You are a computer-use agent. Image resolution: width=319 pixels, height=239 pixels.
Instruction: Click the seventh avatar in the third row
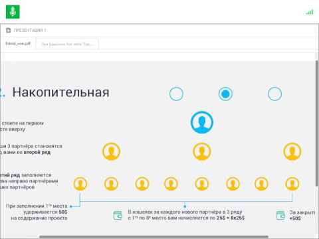262,183
